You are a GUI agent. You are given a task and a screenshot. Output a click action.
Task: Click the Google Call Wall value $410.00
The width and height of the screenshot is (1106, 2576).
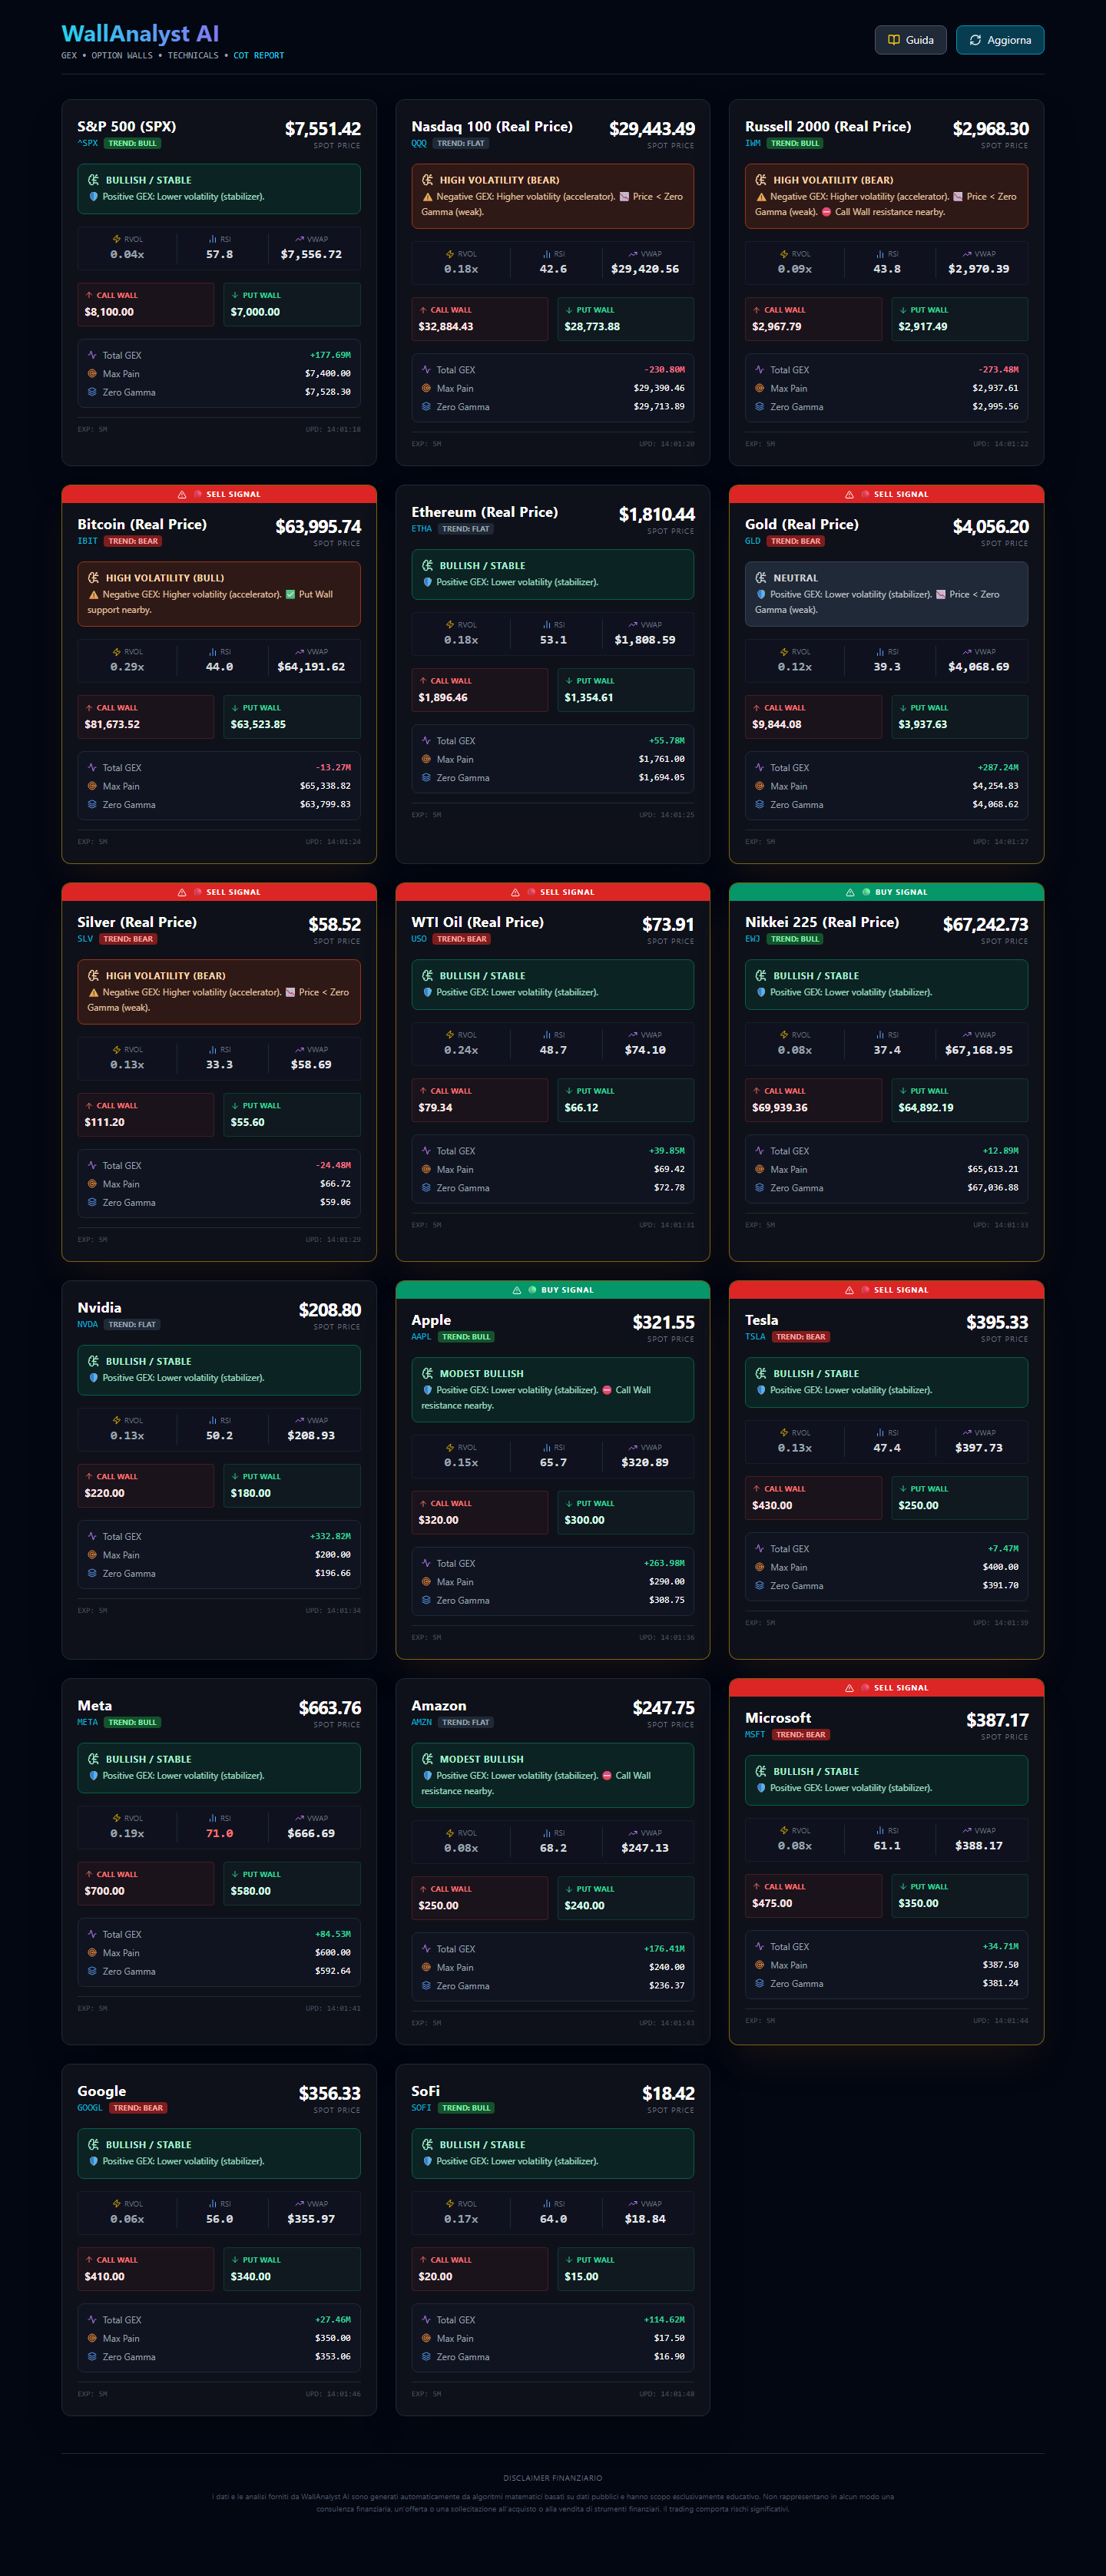click(x=105, y=2277)
